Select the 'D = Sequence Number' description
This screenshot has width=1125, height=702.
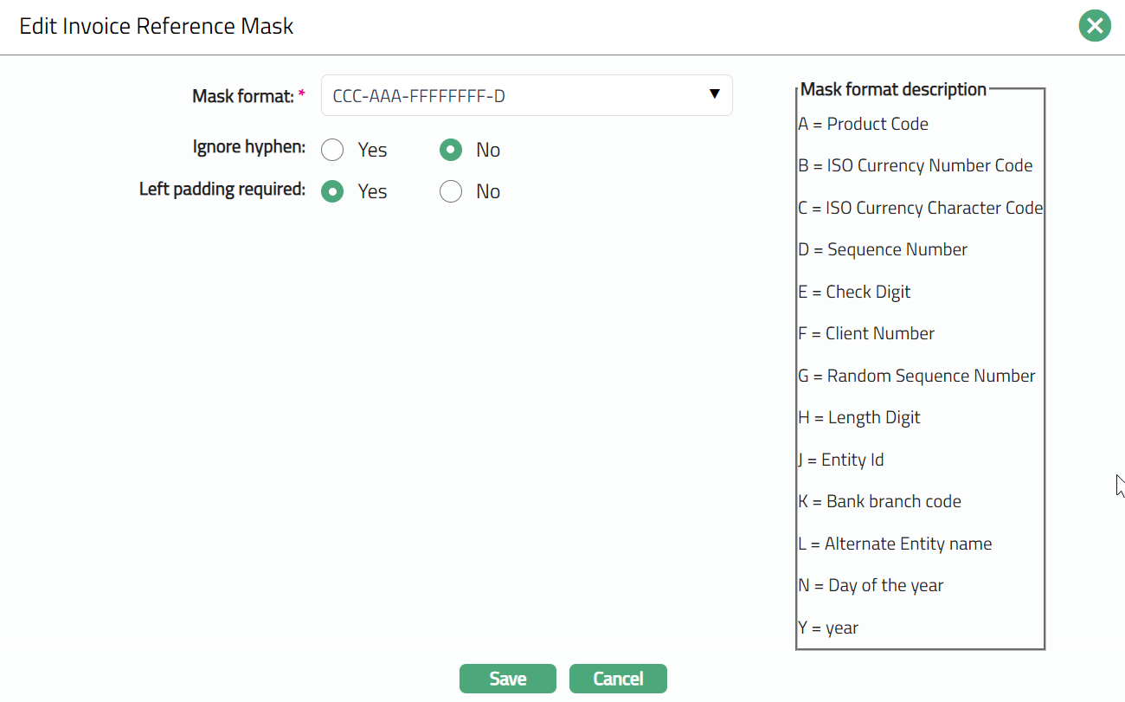pos(883,249)
